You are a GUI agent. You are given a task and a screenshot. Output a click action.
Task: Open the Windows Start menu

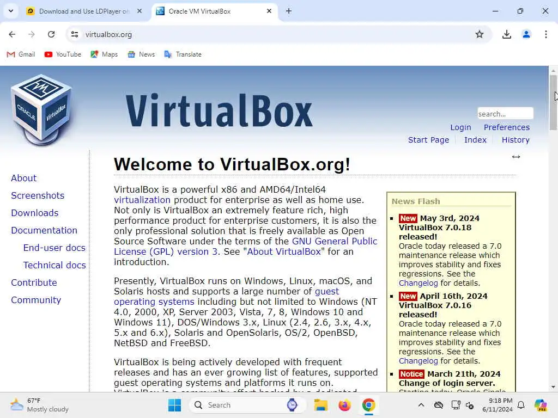174,405
